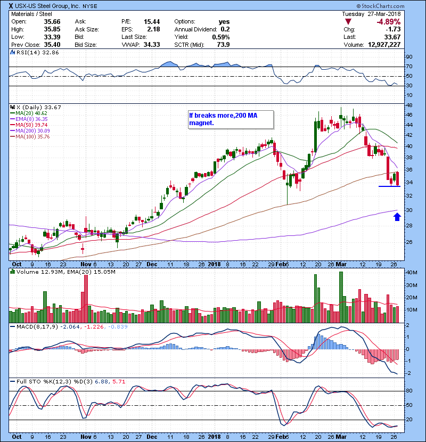Click the date Tuesday 27-Mar-2018

pyautogui.click(x=371, y=14)
